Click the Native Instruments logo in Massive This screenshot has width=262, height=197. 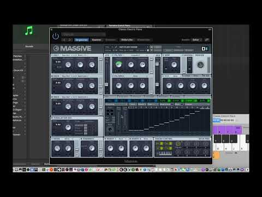click(x=205, y=49)
